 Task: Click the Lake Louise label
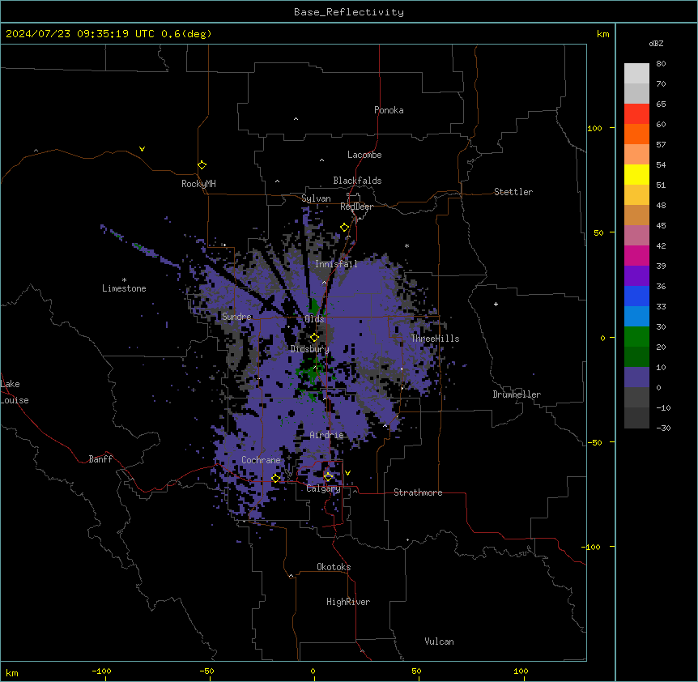point(13,392)
